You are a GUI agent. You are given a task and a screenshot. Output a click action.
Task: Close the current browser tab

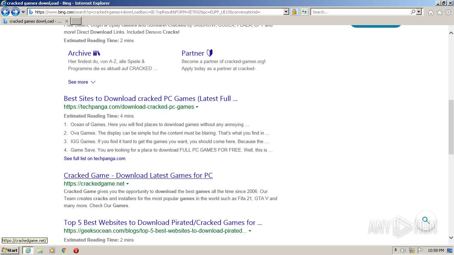click(67, 21)
